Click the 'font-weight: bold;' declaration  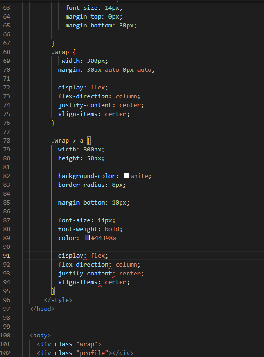pos(90,229)
